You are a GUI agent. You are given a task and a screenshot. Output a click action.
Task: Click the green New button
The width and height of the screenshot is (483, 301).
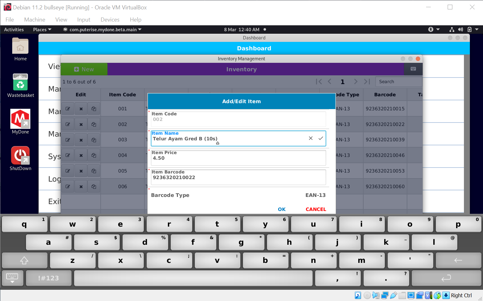point(84,69)
